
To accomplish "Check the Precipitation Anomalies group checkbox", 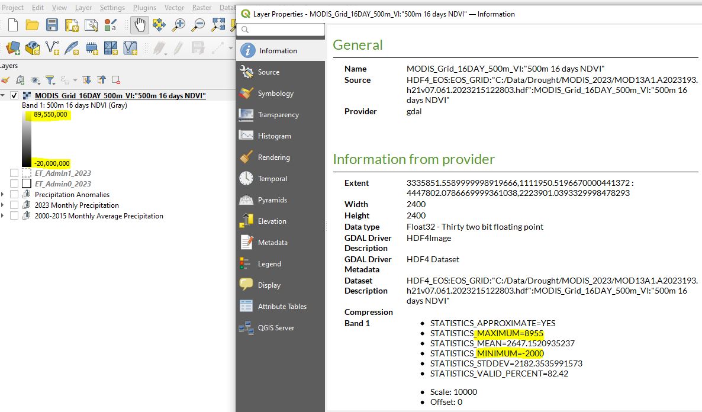I will point(14,194).
